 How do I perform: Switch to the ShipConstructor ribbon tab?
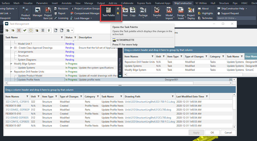click(x=183, y=3)
